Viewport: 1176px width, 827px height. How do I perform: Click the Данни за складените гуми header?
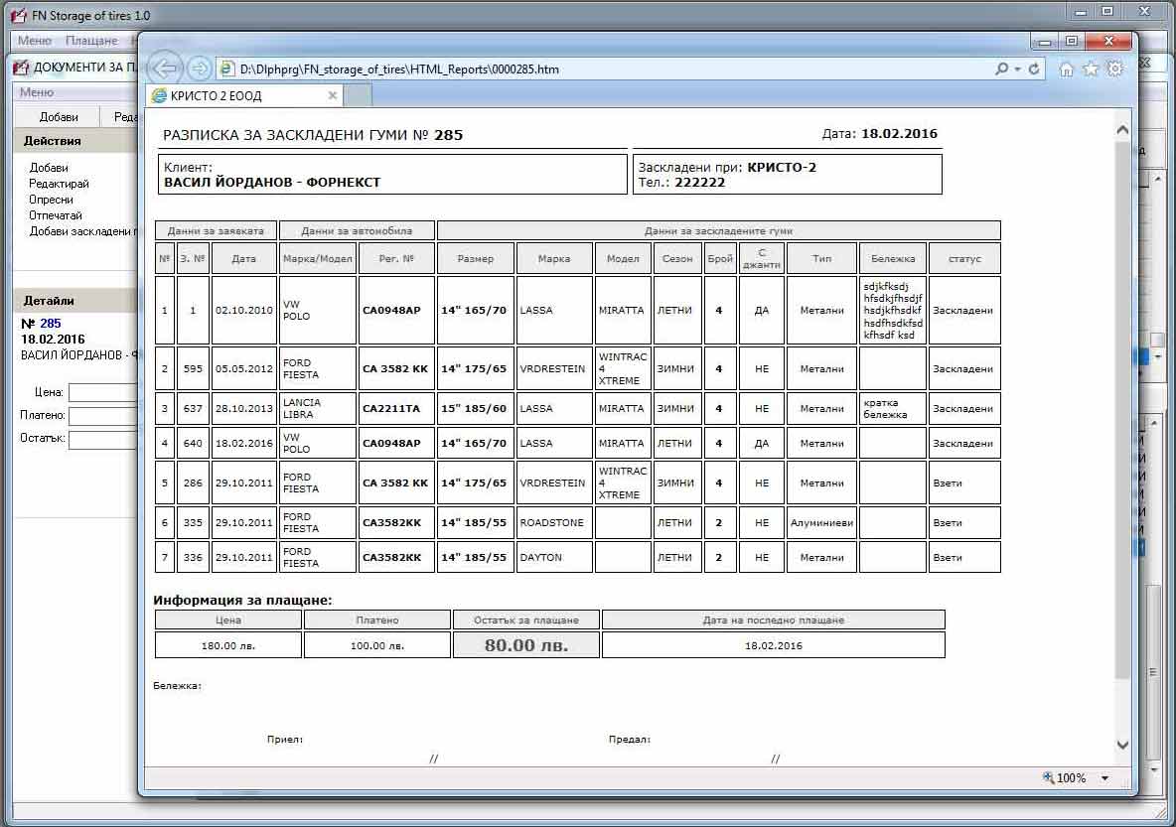point(718,231)
